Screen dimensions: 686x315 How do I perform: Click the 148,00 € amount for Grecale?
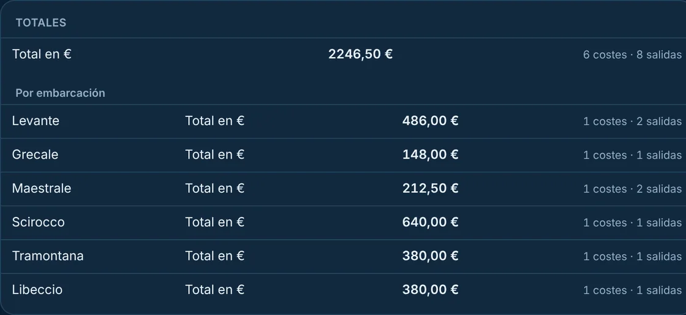[430, 154]
